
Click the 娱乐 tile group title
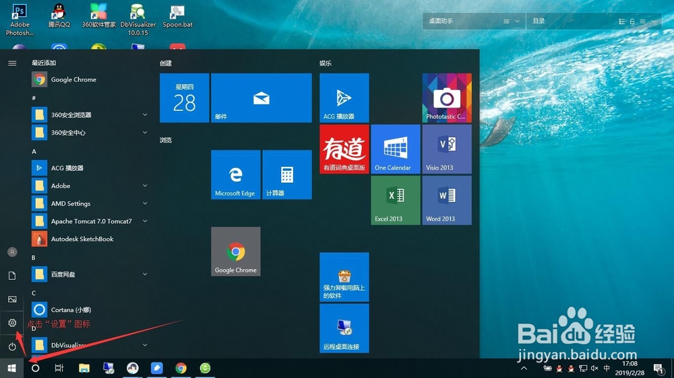[326, 63]
